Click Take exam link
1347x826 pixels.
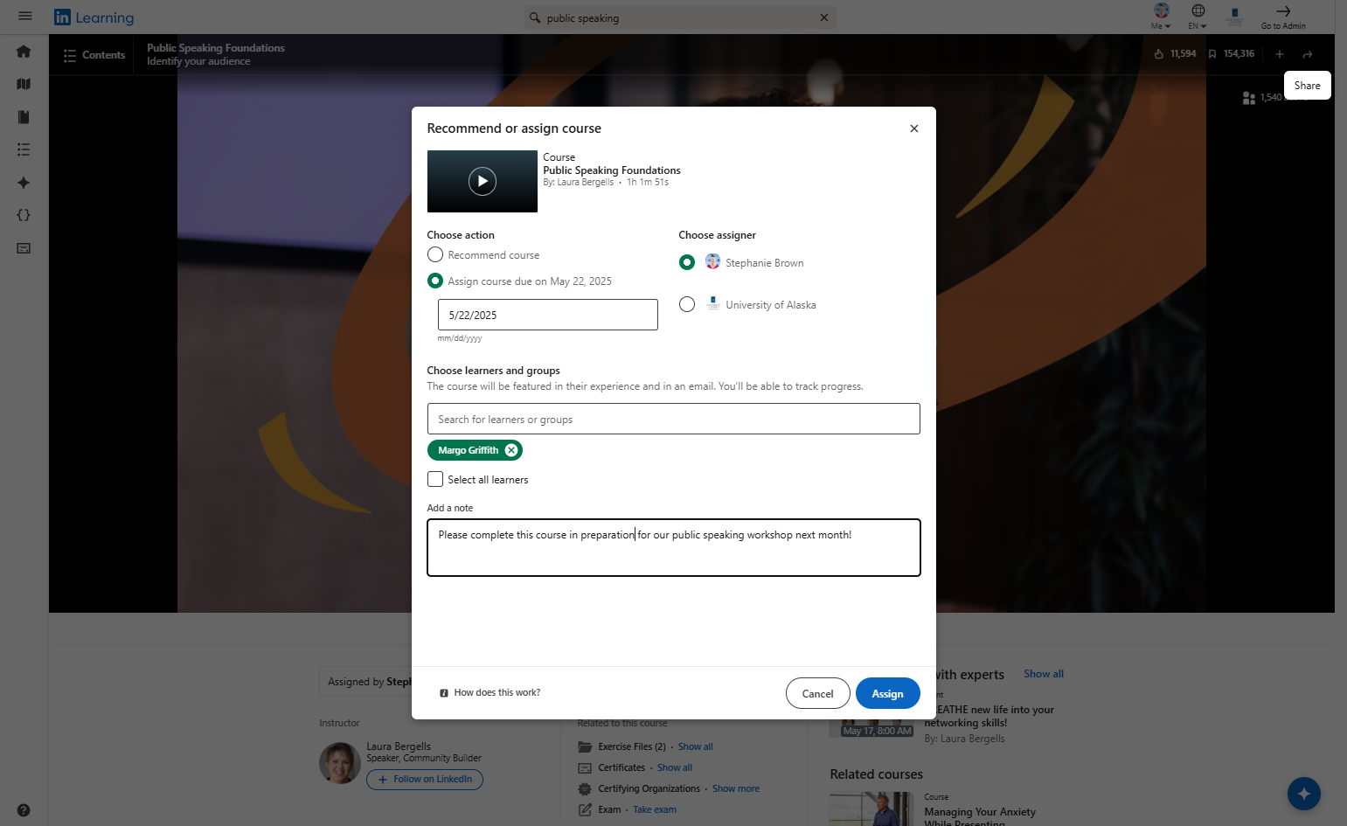coord(655,809)
